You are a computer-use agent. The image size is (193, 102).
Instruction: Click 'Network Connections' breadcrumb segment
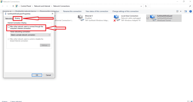point(61,6)
